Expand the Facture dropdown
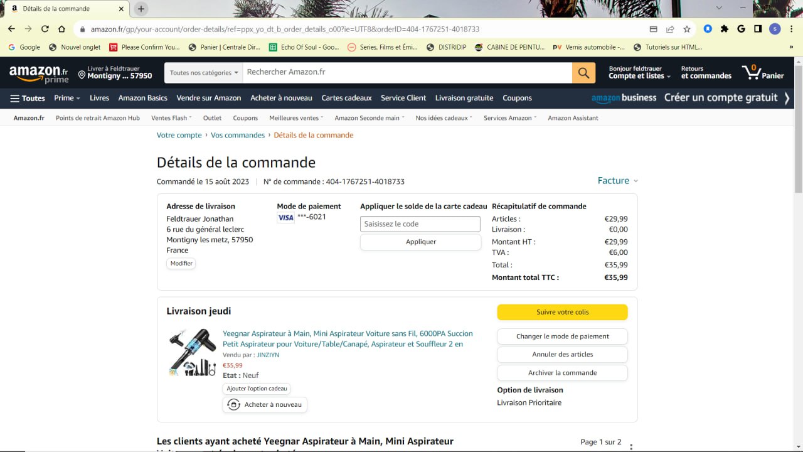 point(617,181)
